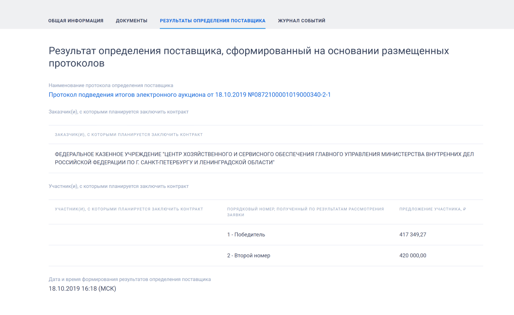Click the "2 - Второй номер" table row
Viewport: 514px width, 315px height.
(x=249, y=255)
